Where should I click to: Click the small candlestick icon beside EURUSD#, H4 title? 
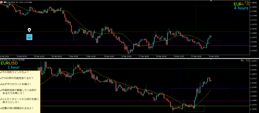[5, 2]
